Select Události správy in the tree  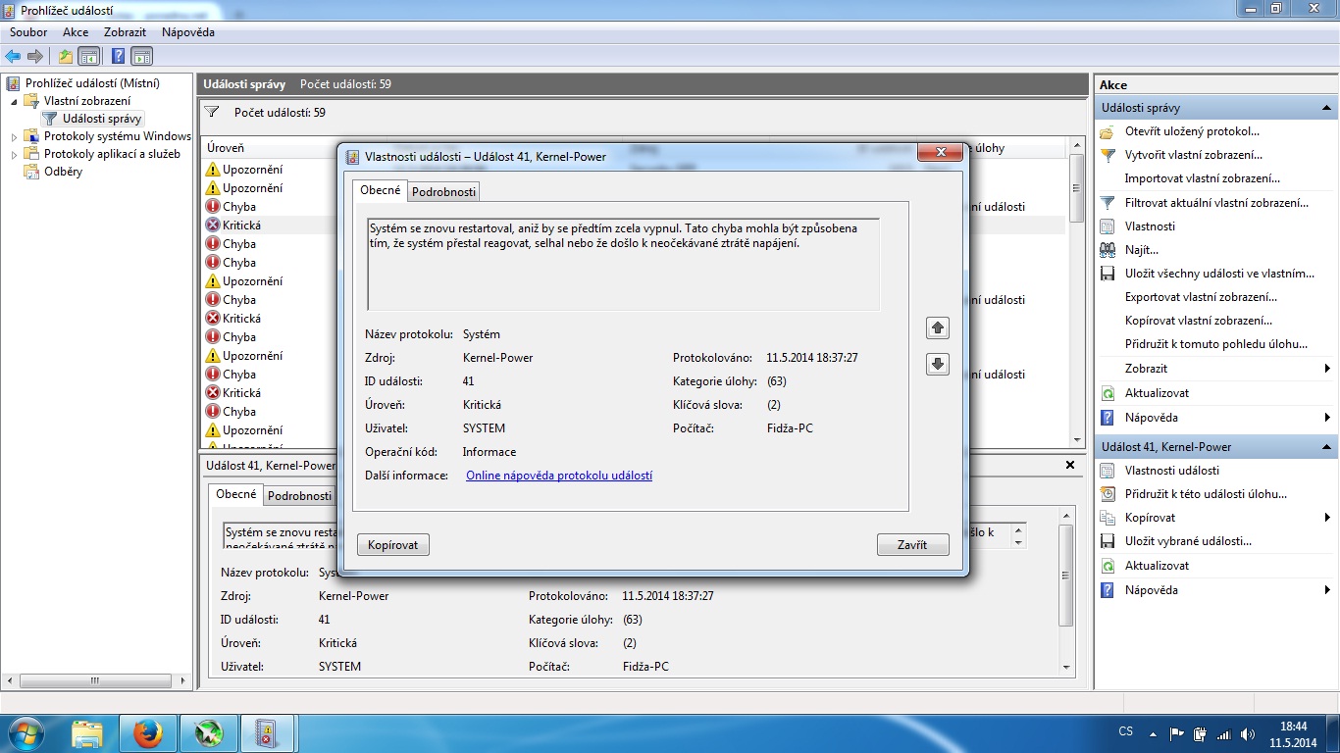tap(102, 119)
